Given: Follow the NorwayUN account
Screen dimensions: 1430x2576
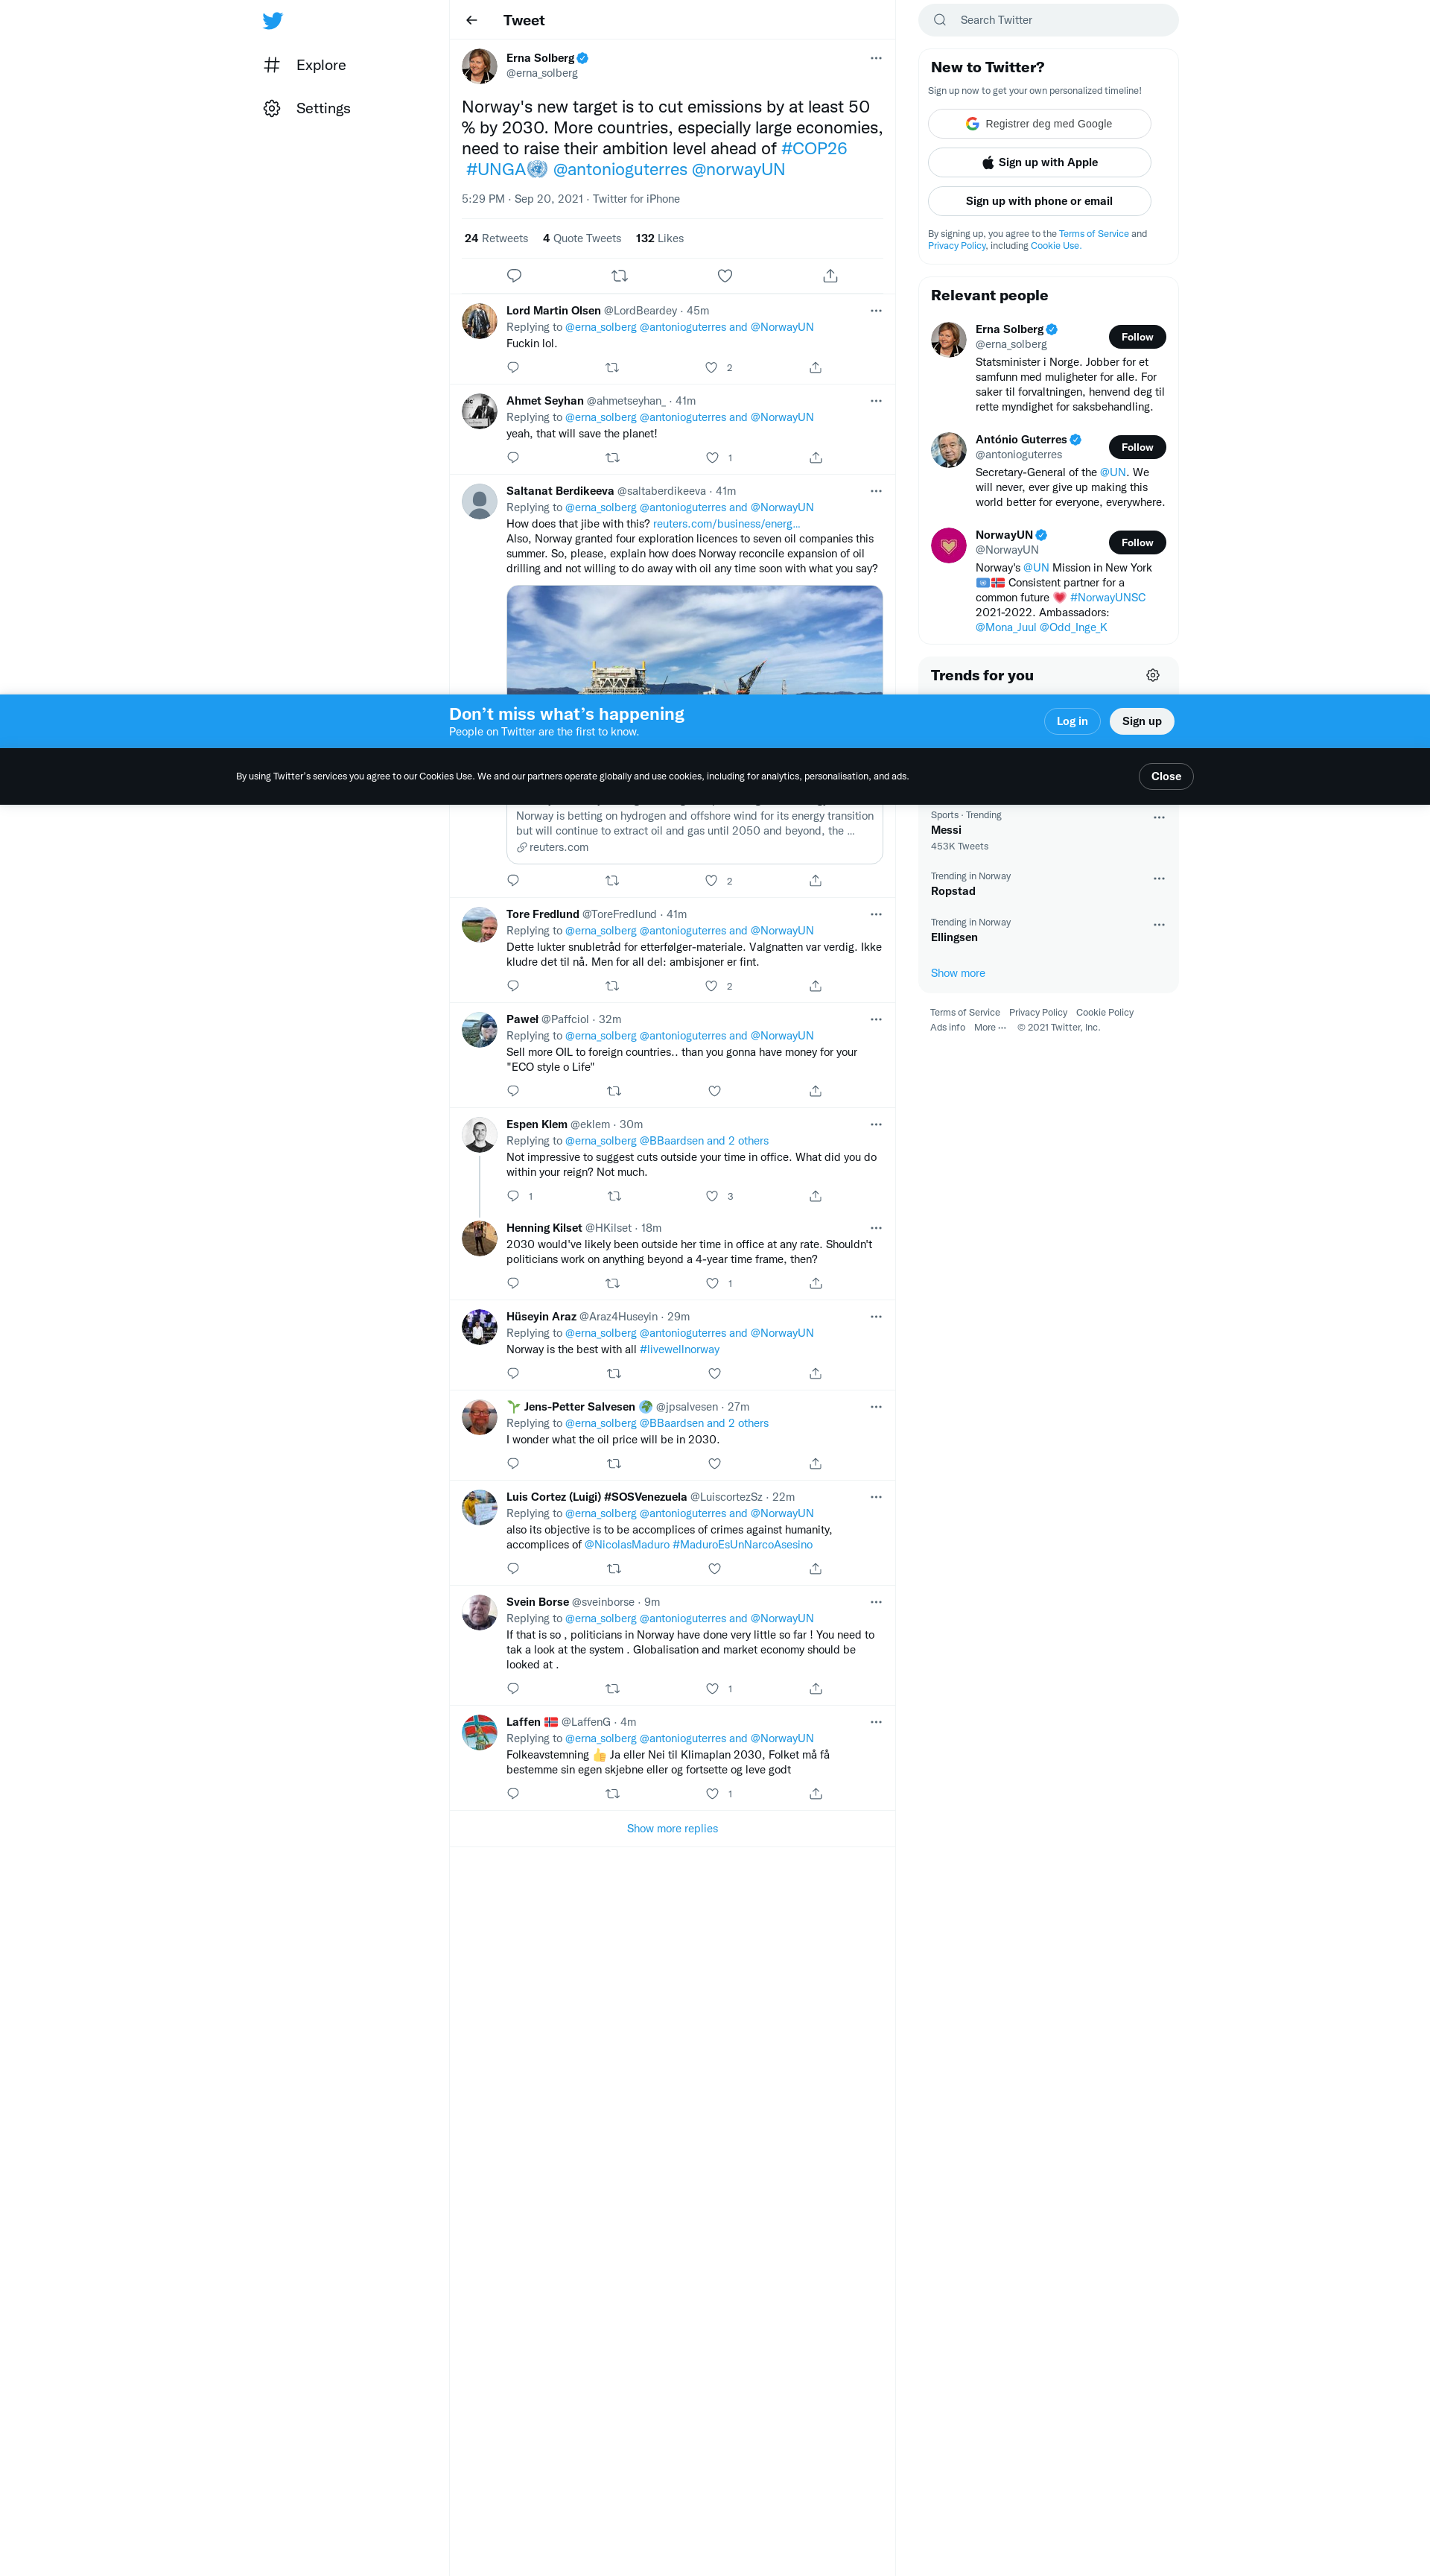Looking at the screenshot, I should pyautogui.click(x=1137, y=542).
